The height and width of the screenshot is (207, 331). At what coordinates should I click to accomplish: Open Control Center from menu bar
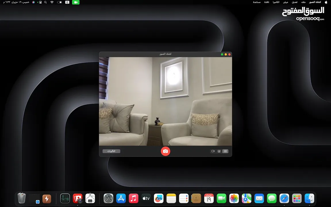click(40, 2)
